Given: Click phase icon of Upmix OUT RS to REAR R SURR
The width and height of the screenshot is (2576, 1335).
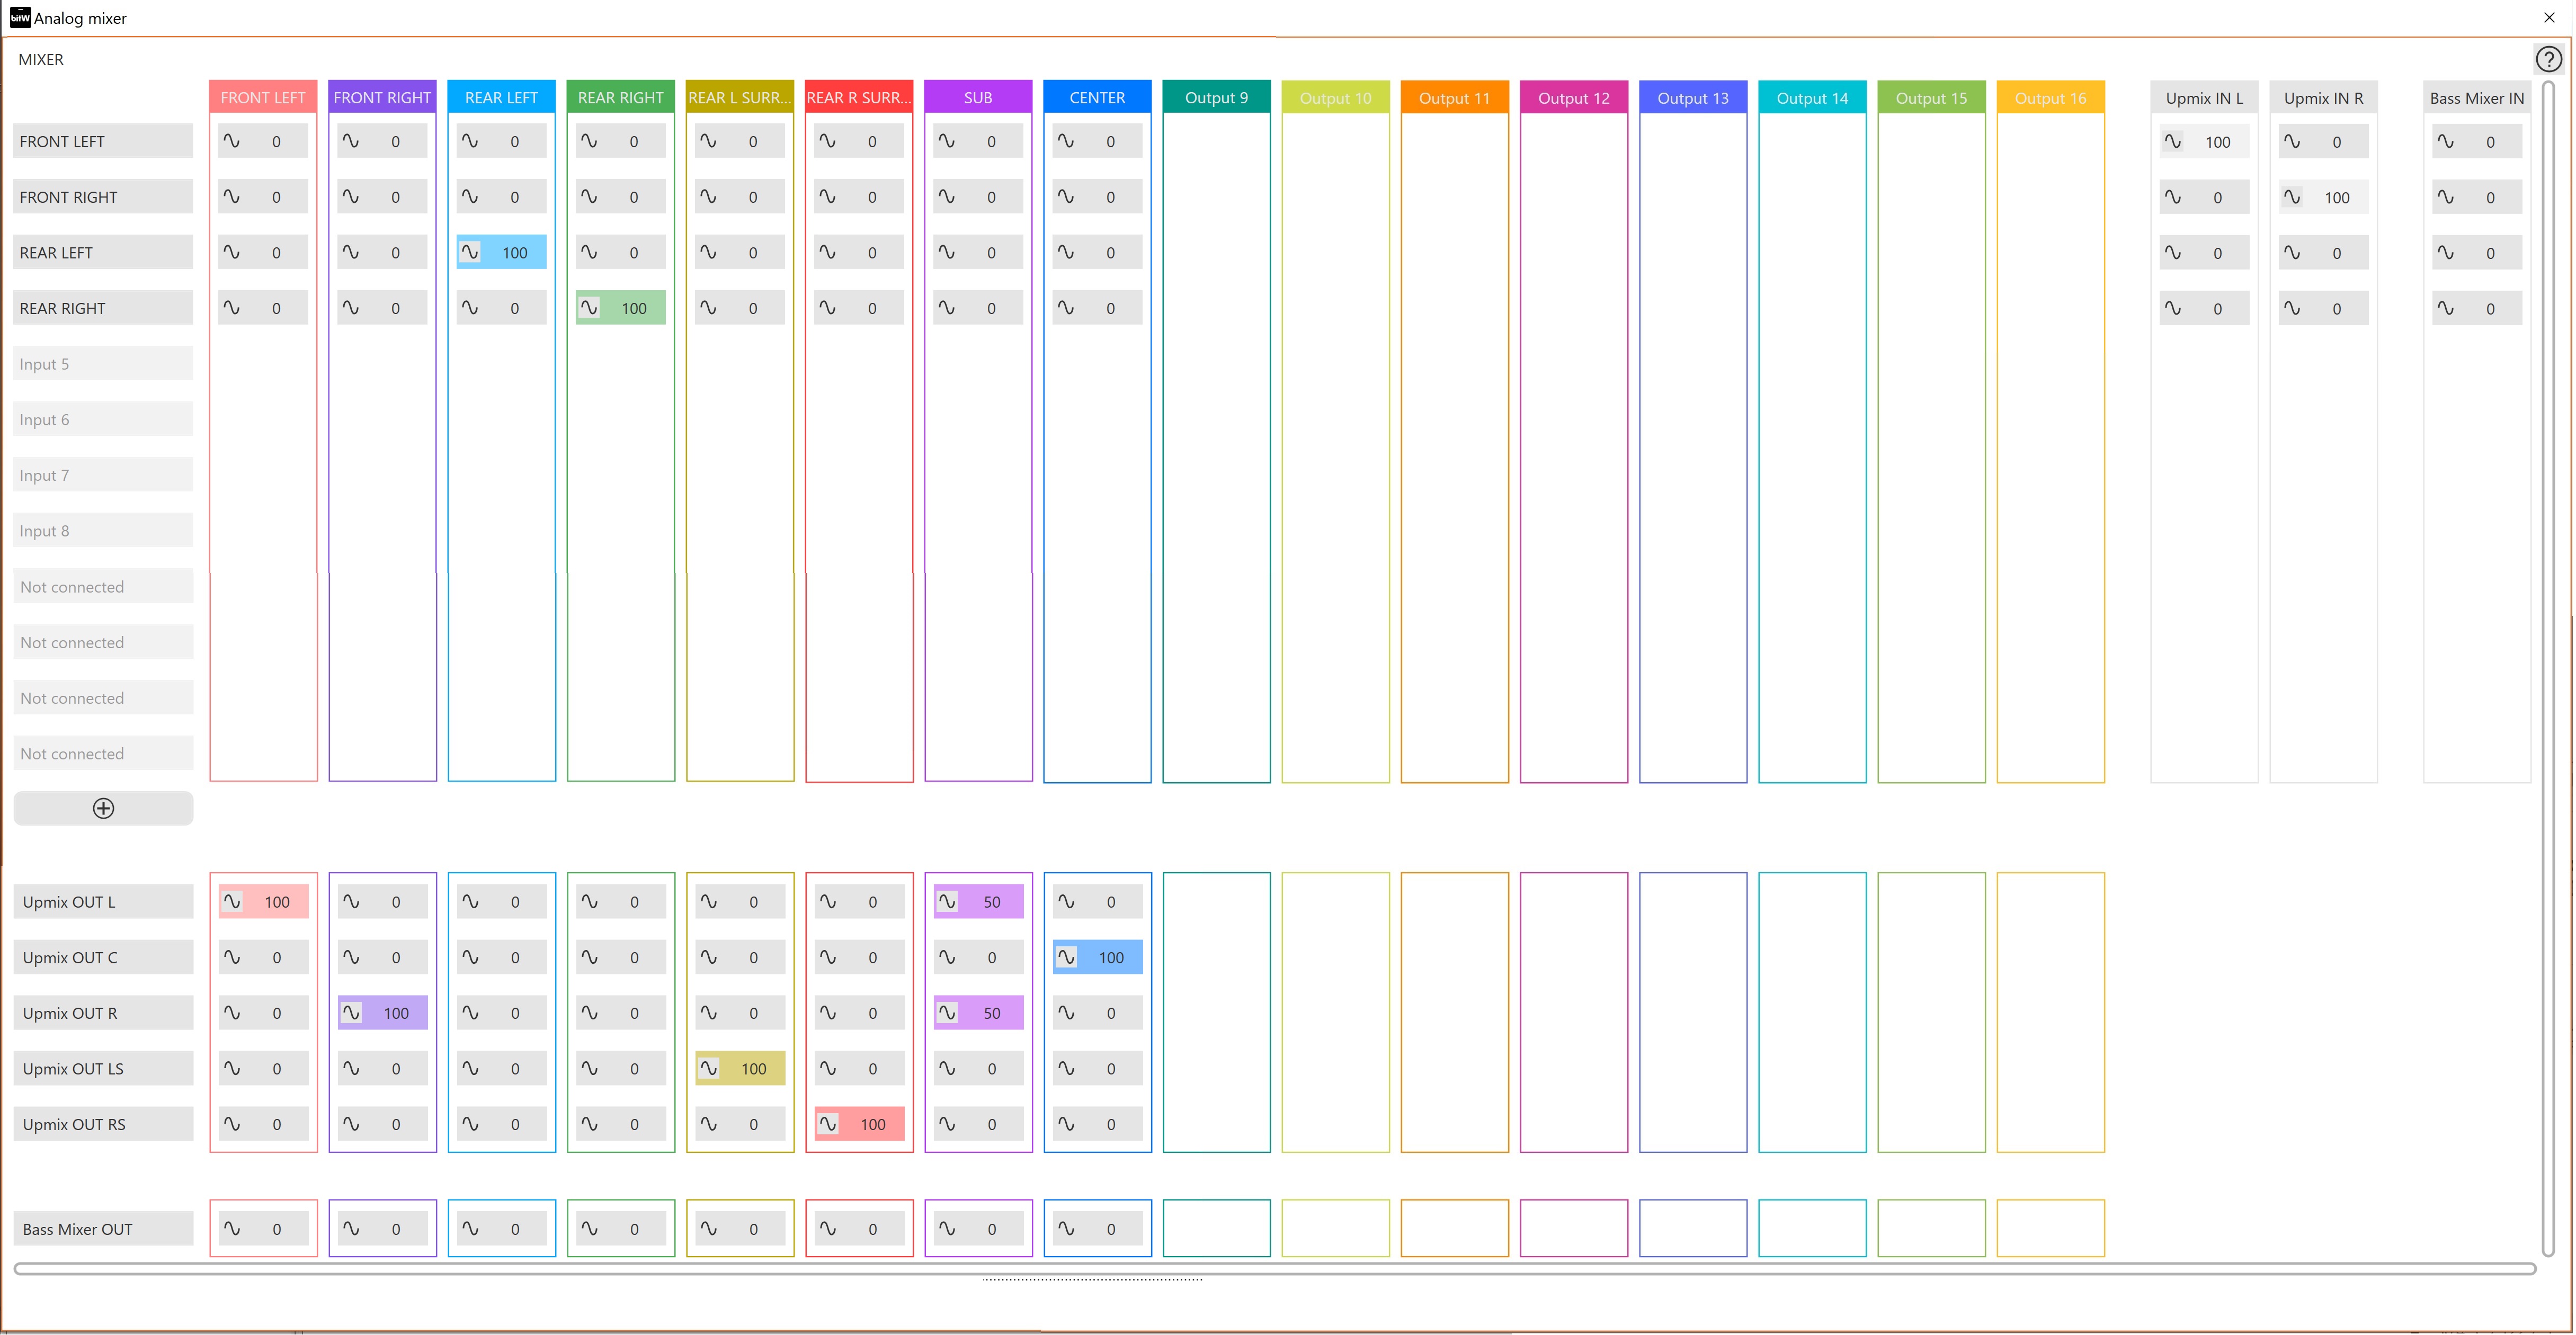Looking at the screenshot, I should (828, 1124).
